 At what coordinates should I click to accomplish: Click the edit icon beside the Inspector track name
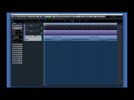[x=21, y=25]
